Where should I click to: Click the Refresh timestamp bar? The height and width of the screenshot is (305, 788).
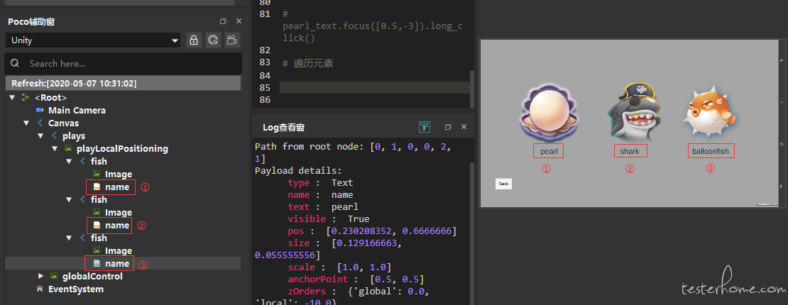click(123, 83)
